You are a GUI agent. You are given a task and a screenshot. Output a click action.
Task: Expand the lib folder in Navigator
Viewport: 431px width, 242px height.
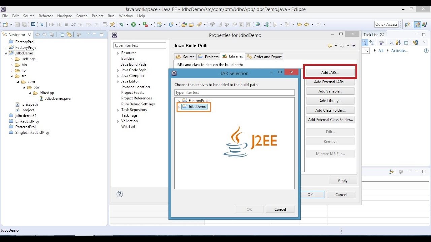12,71
